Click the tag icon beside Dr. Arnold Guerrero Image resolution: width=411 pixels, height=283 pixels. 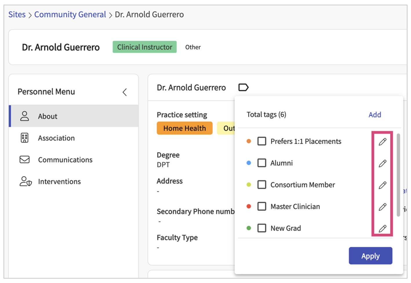pos(243,87)
